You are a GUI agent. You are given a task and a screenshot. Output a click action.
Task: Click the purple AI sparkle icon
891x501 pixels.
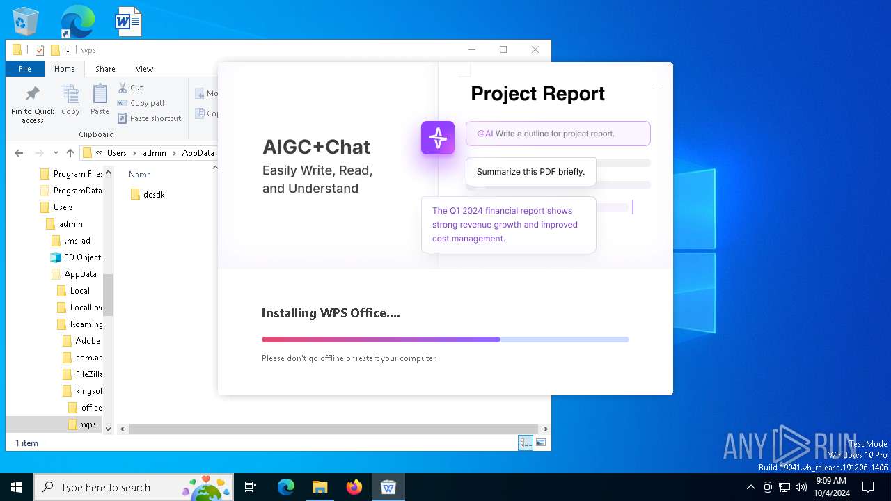(x=438, y=138)
